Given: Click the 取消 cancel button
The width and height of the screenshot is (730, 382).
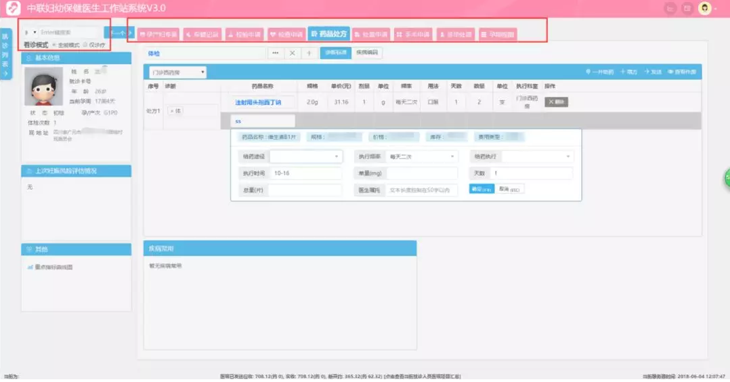Looking at the screenshot, I should (x=509, y=189).
